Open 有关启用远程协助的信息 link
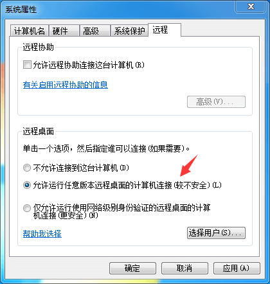The width and height of the screenshot is (270, 284). tap(66, 85)
